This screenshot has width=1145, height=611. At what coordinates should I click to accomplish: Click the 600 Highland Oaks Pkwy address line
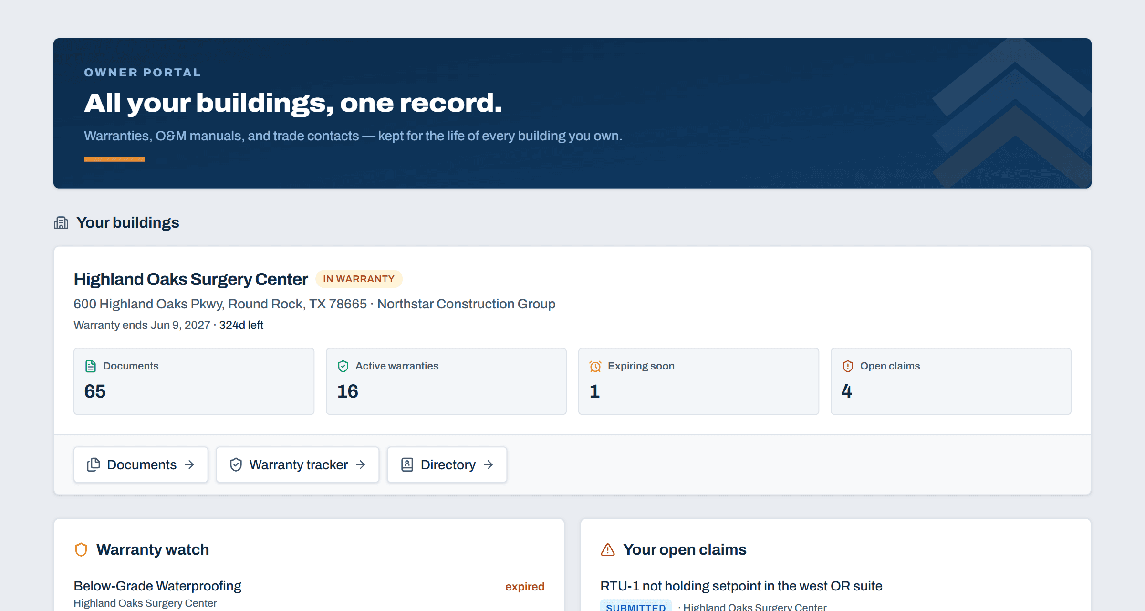(314, 304)
